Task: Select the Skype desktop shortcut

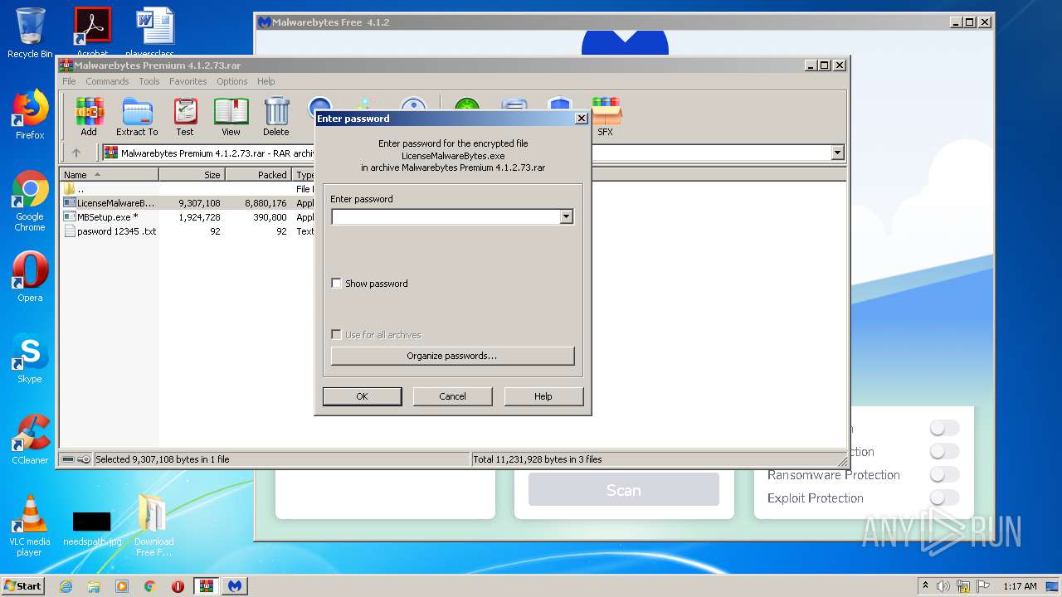Action: [30, 358]
